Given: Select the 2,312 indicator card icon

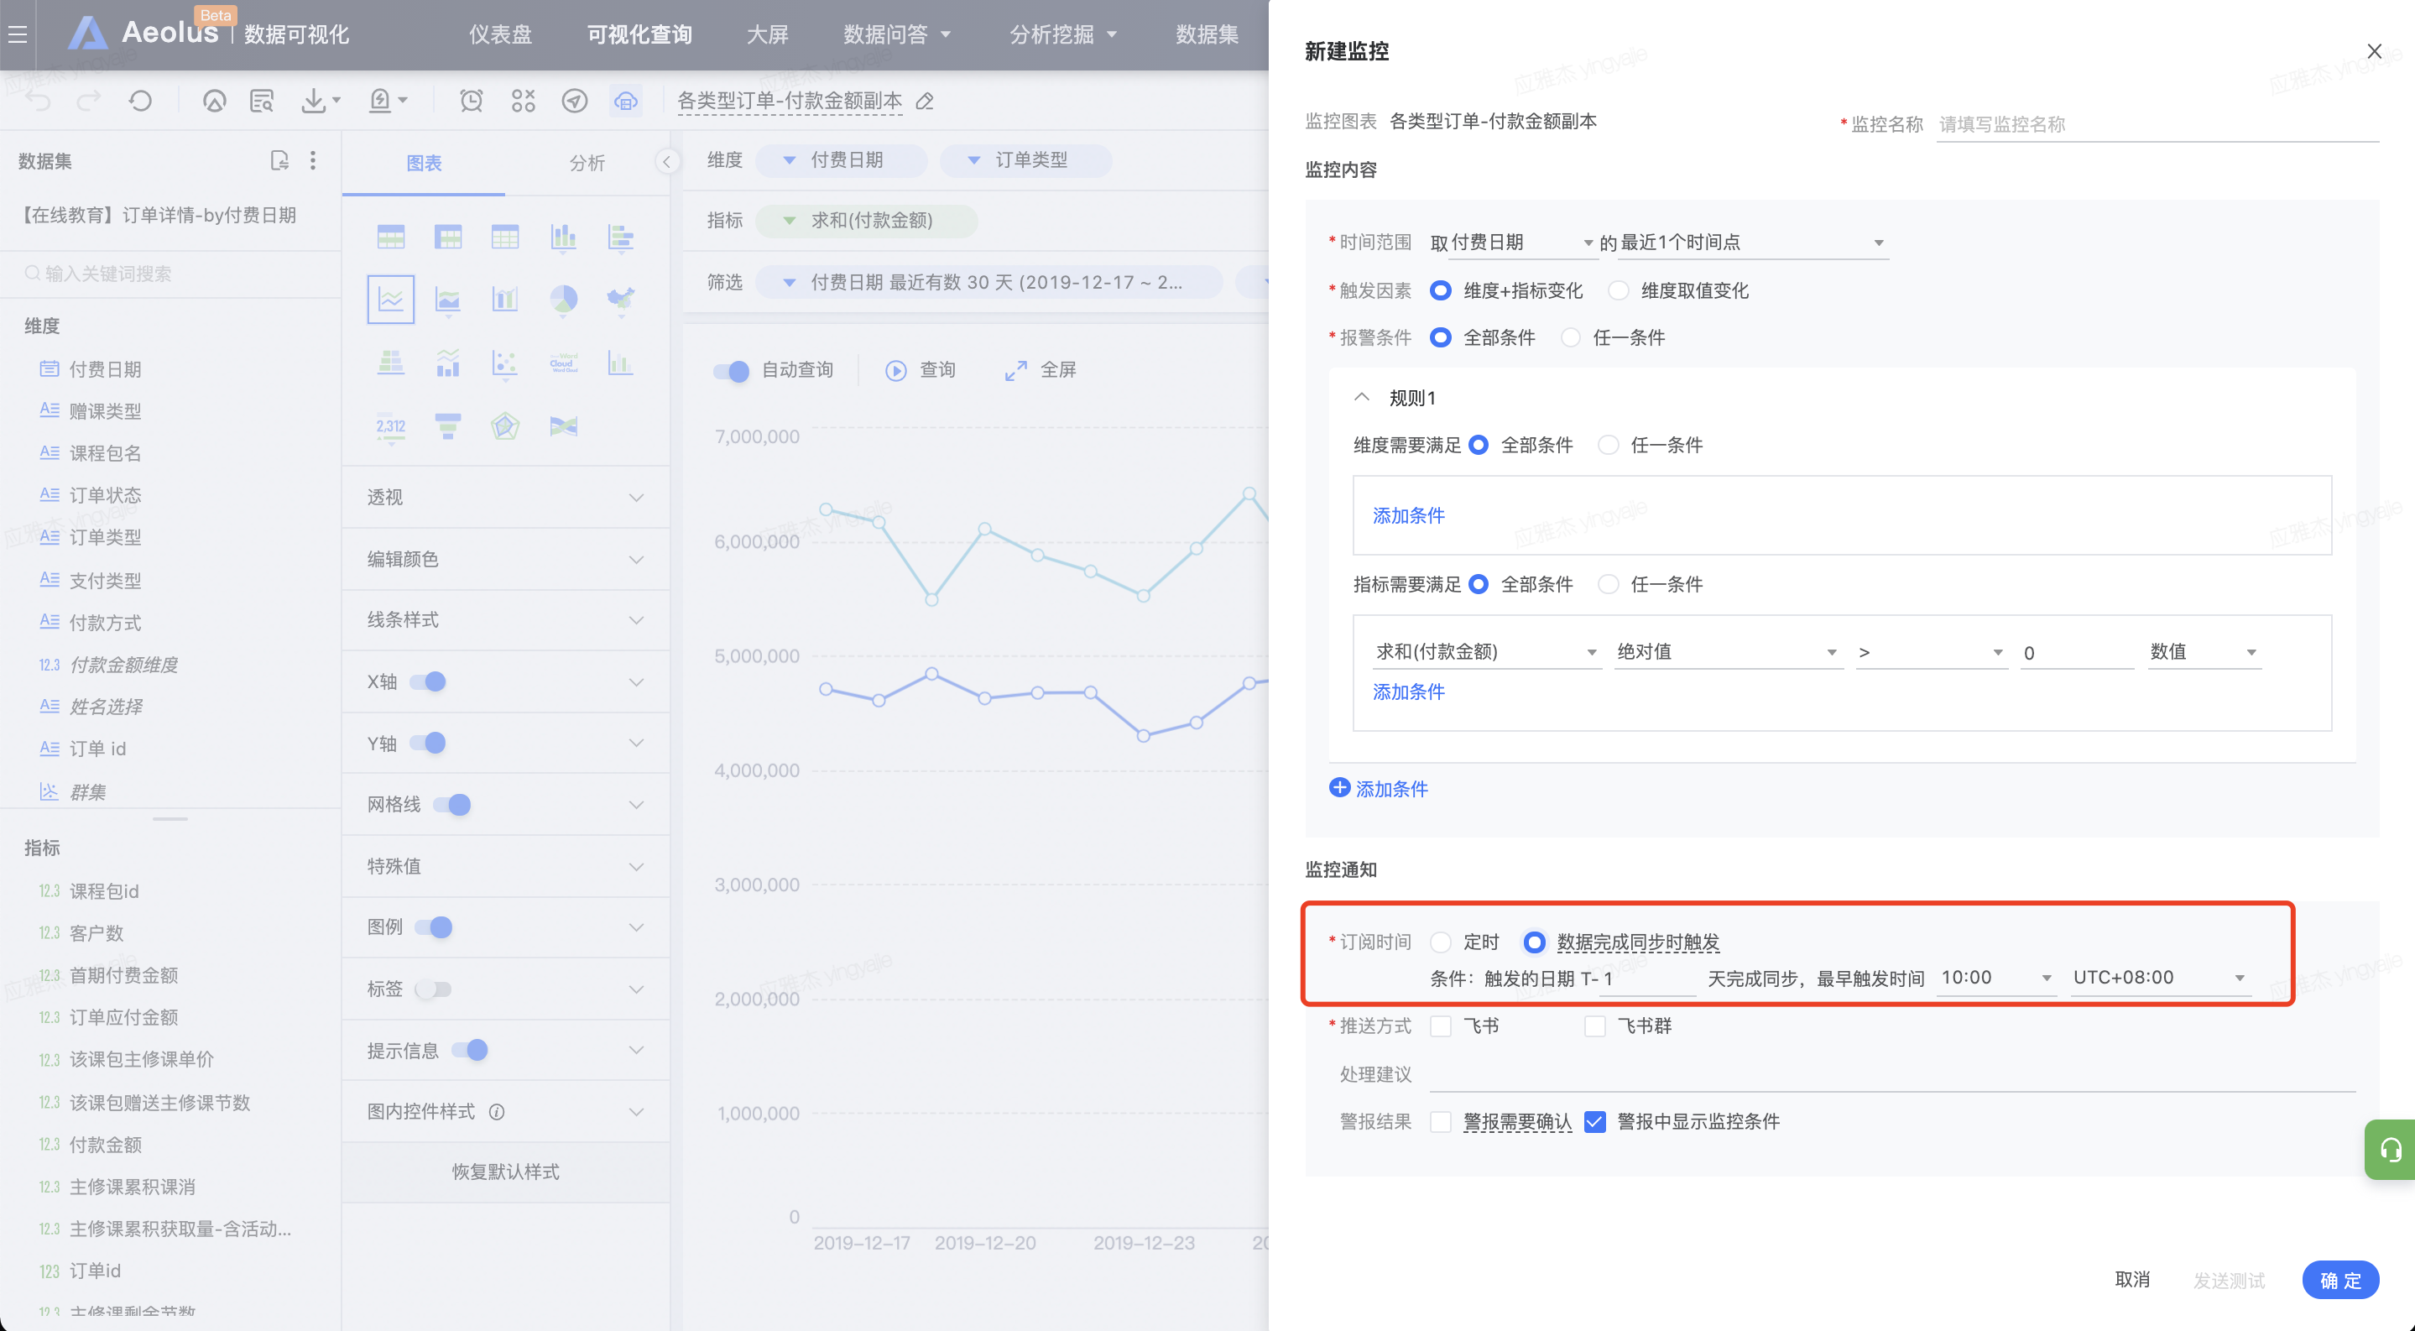Looking at the screenshot, I should (391, 426).
